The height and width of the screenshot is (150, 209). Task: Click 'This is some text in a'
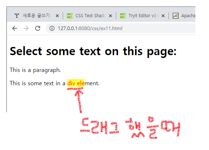tap(37, 83)
